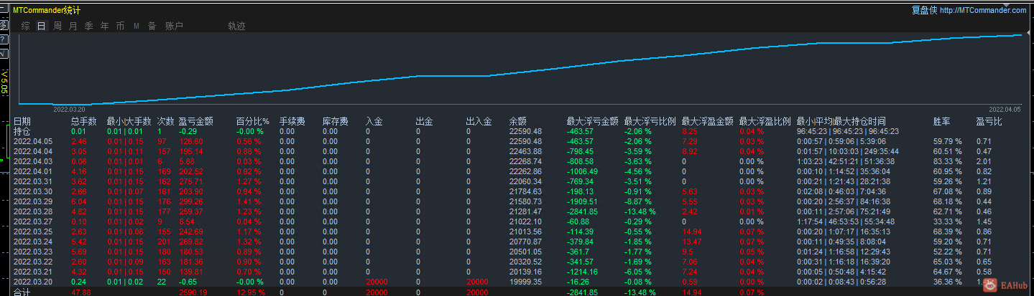Image resolution: width=1034 pixels, height=296 pixels.
Task: Click the 最大浮亏比例 column header
Action: (x=650, y=122)
